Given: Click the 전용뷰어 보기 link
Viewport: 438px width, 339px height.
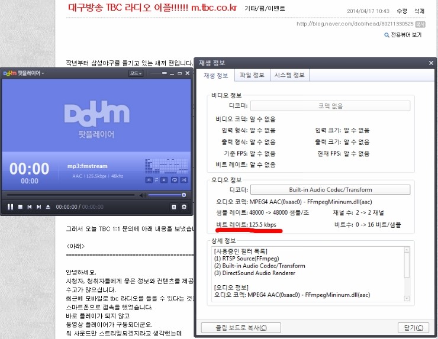Looking at the screenshot, I should (406, 35).
